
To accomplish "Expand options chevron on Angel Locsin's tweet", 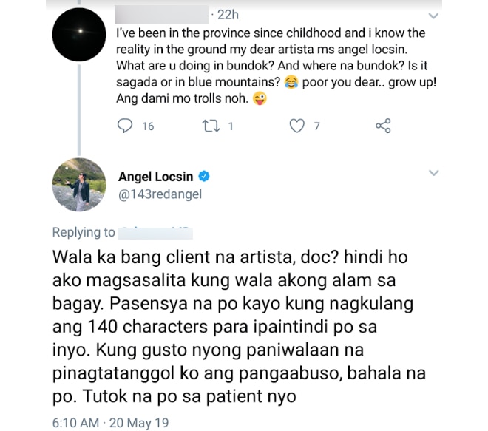I will tap(433, 173).
